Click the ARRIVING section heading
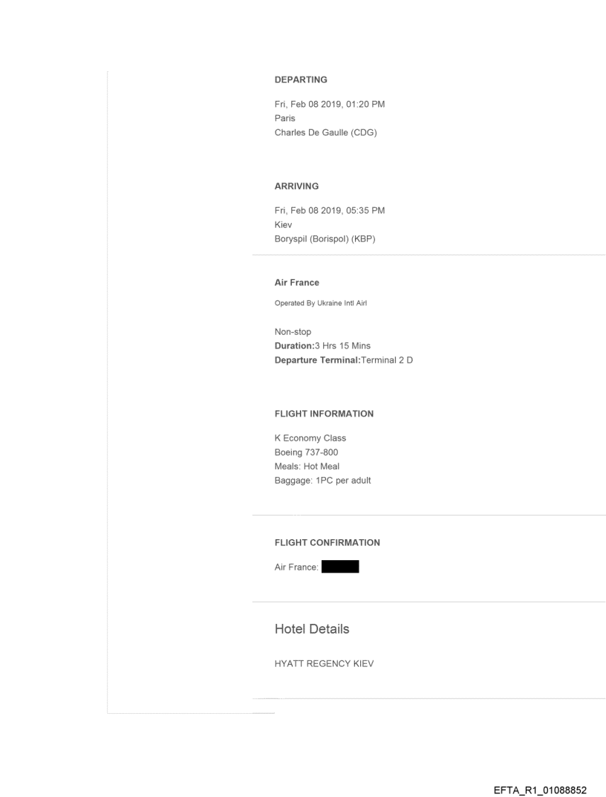Image resolution: width=606 pixels, height=797 pixels. 297,186
